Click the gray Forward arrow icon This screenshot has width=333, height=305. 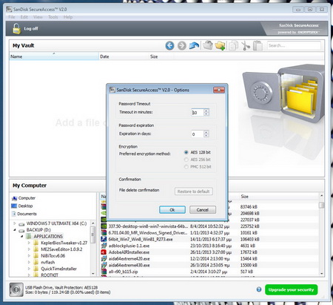pos(182,45)
